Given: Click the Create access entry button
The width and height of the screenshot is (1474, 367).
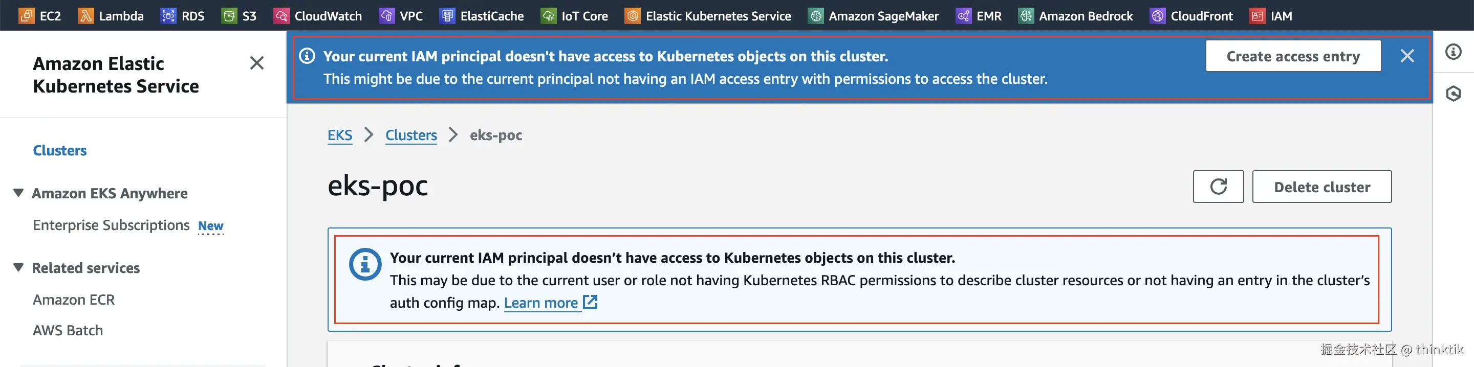Looking at the screenshot, I should (x=1293, y=56).
